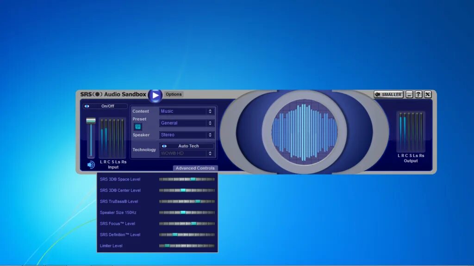
Task: Click the Content label text
Action: [141, 111]
